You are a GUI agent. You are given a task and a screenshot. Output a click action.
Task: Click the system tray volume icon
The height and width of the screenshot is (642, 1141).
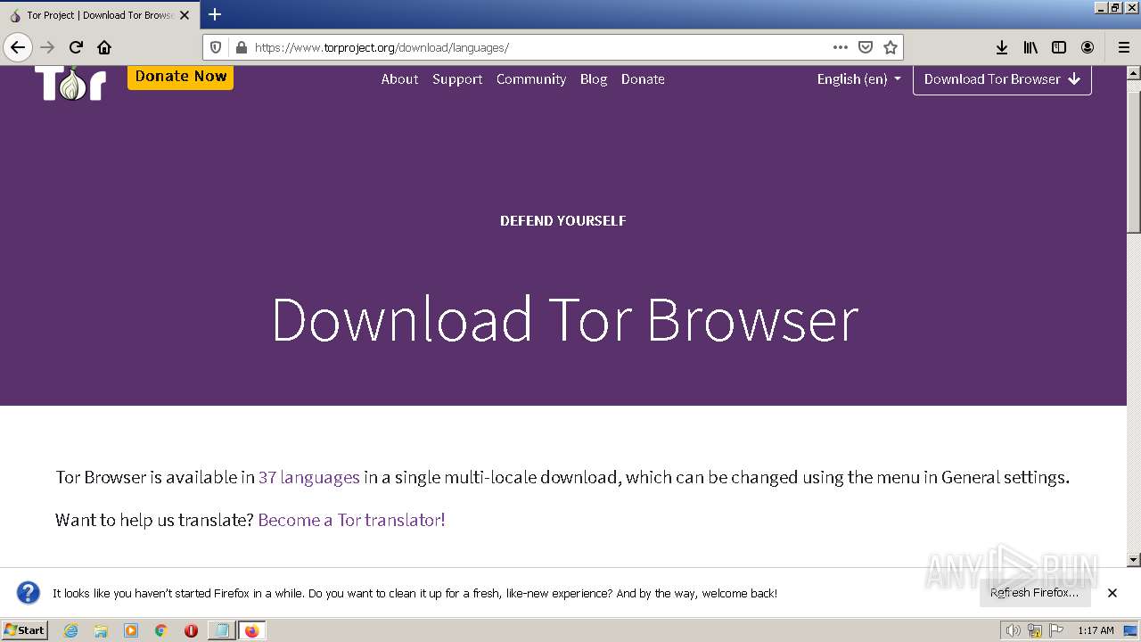coord(1013,630)
